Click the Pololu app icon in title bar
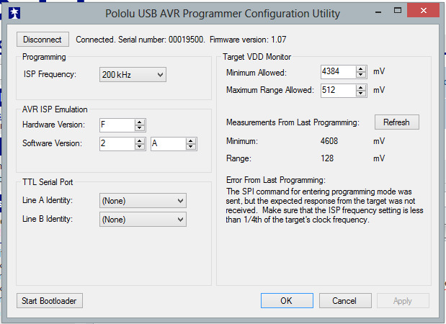This screenshot has width=446, height=324. click(14, 13)
